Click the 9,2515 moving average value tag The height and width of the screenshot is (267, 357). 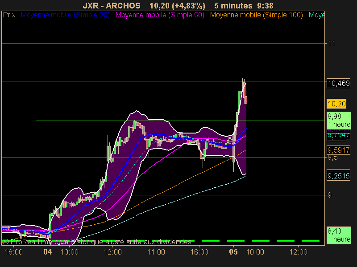pos(338,176)
